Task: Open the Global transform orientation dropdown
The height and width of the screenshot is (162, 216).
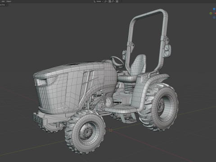Action: (x=98, y=1)
